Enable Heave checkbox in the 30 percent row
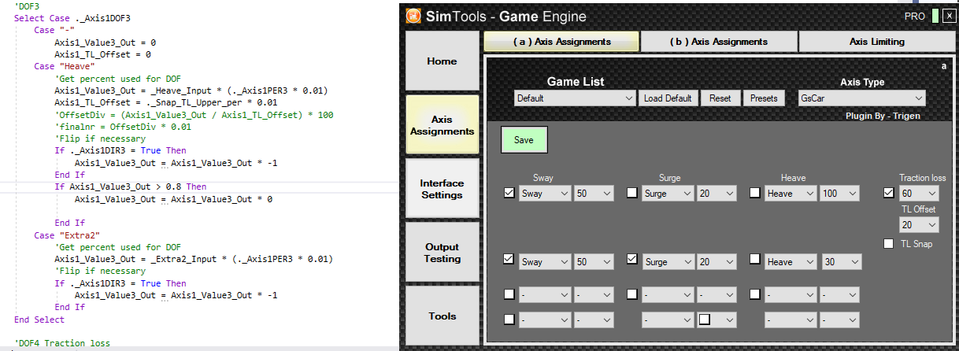 [x=755, y=259]
